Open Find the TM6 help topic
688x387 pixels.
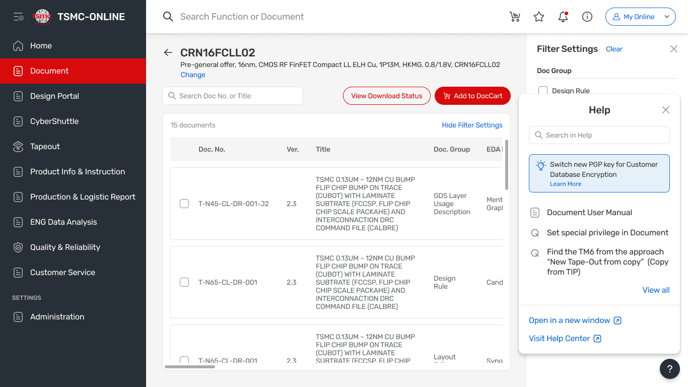(x=607, y=262)
